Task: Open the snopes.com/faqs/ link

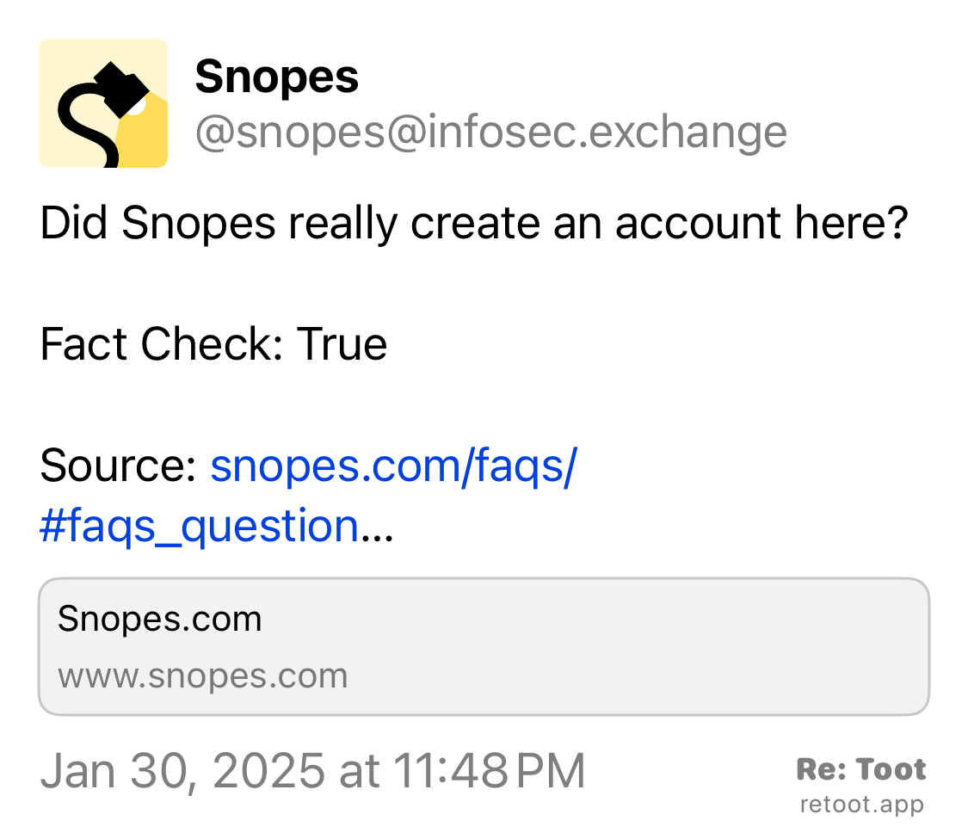Action: tap(393, 466)
